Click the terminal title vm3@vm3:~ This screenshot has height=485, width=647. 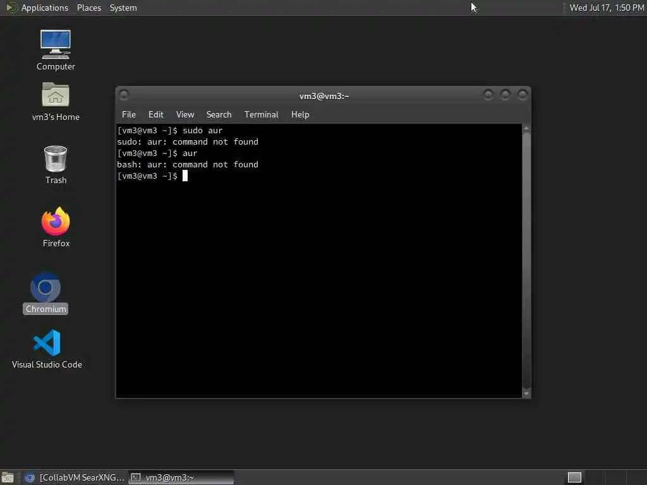pyautogui.click(x=324, y=96)
